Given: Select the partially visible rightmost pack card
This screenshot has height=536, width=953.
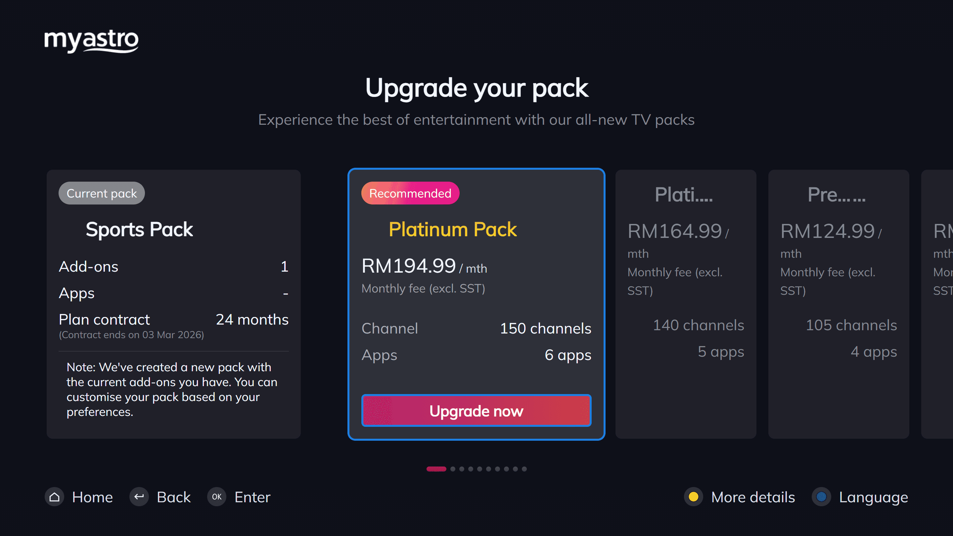Looking at the screenshot, I should [x=937, y=304].
